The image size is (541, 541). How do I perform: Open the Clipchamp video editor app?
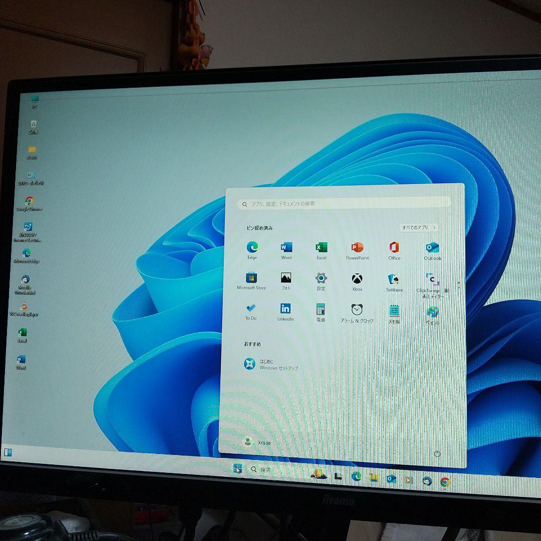tap(432, 286)
